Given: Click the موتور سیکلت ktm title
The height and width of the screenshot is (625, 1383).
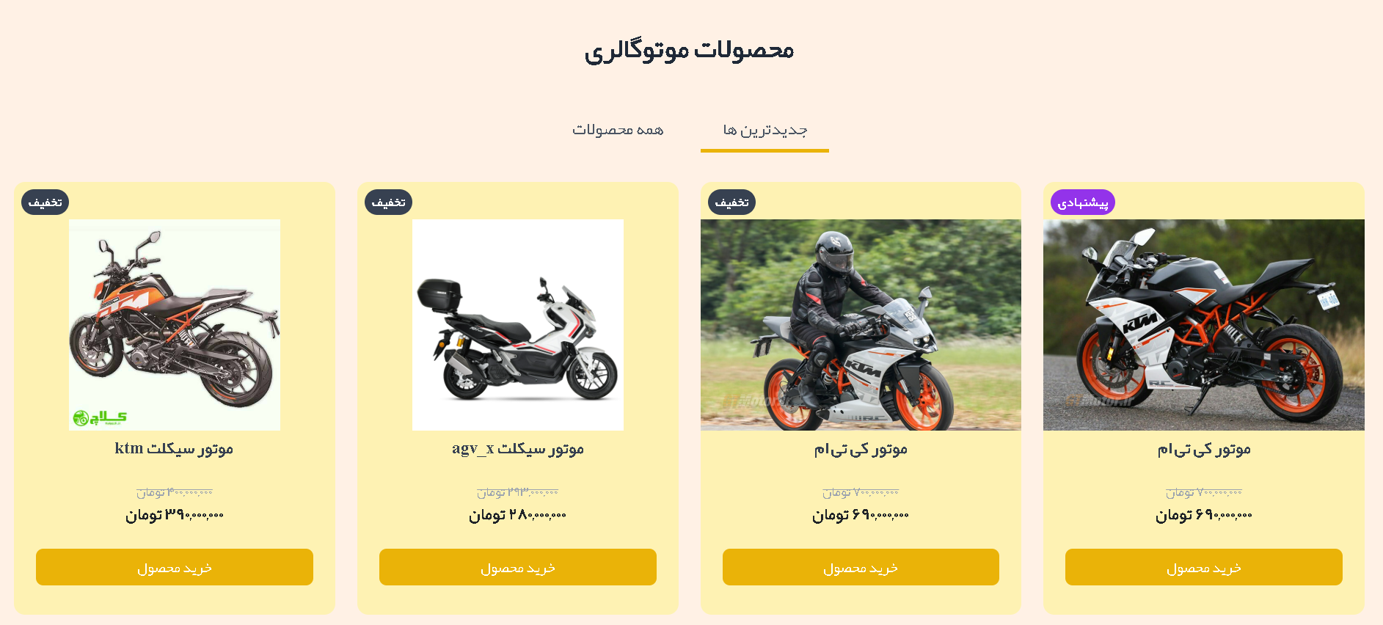Looking at the screenshot, I should point(174,448).
